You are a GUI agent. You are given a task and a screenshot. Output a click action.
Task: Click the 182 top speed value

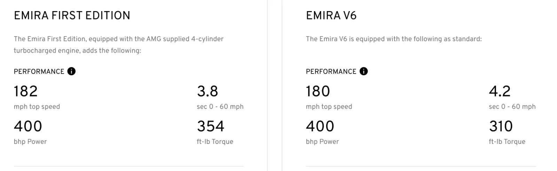26,92
